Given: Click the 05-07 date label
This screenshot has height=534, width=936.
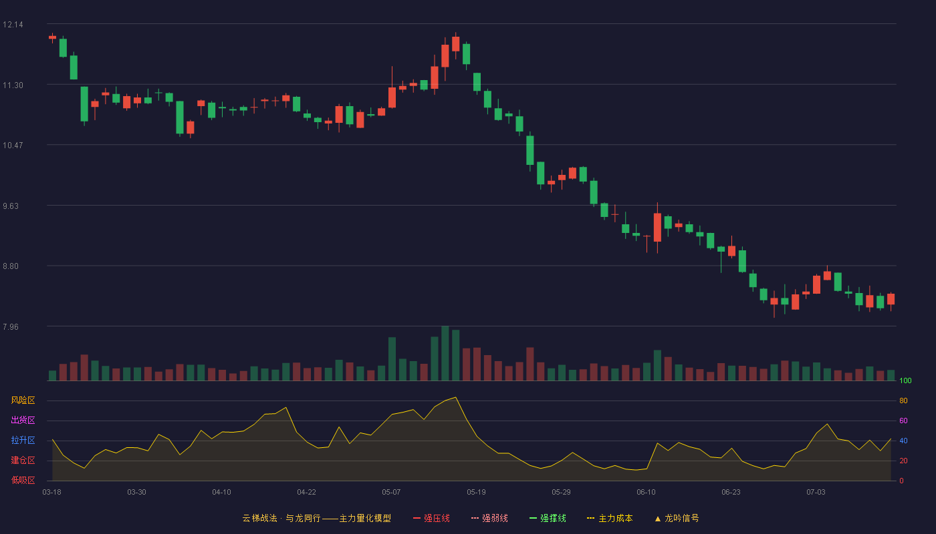Looking at the screenshot, I should click(x=391, y=492).
